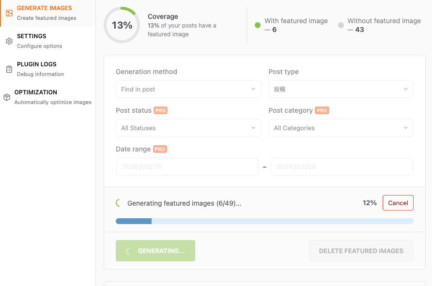Click the start date range field
Screen dimensions: 432x286
(187, 166)
